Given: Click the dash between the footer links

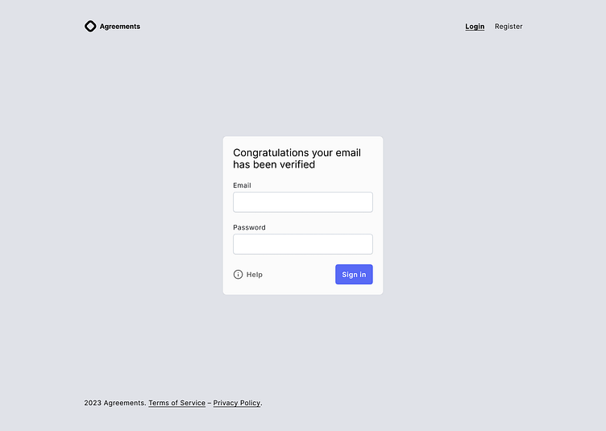Looking at the screenshot, I should coord(210,403).
